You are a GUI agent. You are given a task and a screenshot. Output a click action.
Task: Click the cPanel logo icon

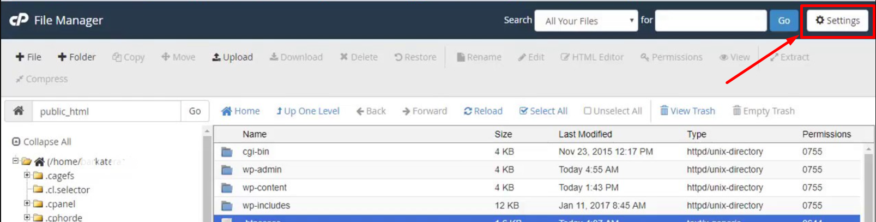click(x=19, y=20)
